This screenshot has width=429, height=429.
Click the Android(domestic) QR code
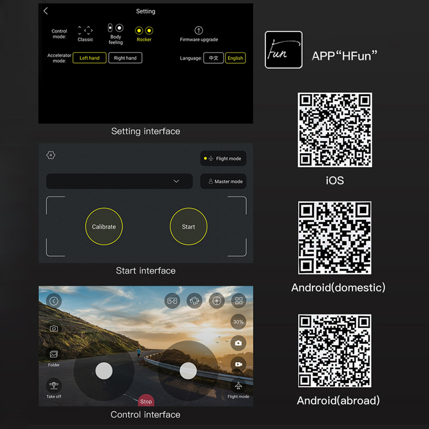click(335, 238)
